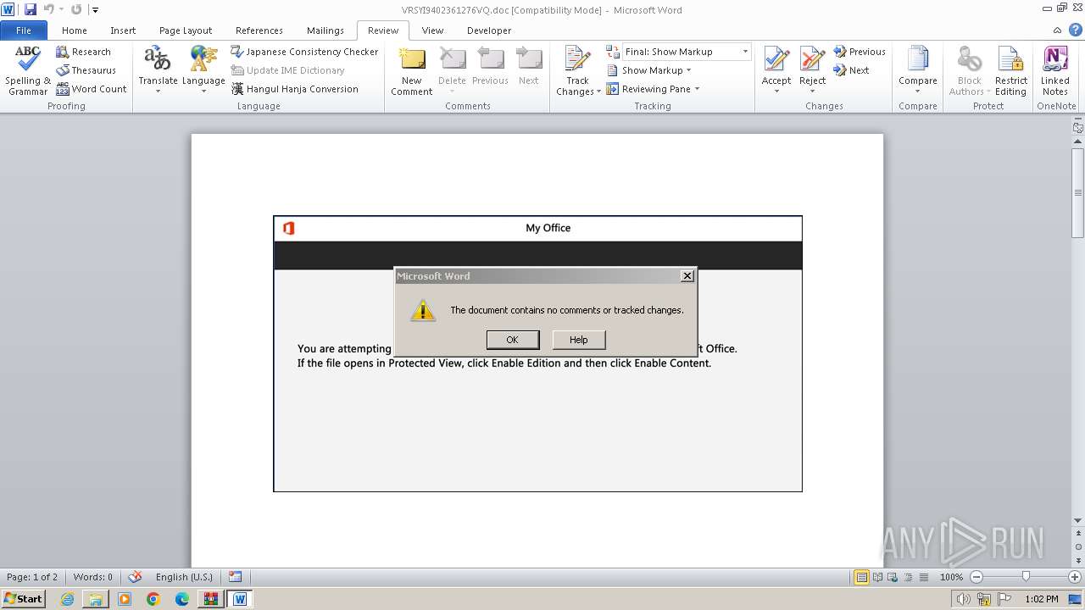This screenshot has width=1085, height=610.
Task: Switch to Outline view
Action: click(x=907, y=577)
